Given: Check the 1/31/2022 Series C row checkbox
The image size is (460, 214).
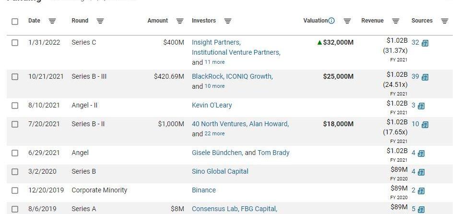Looking at the screenshot, I should pos(15,43).
